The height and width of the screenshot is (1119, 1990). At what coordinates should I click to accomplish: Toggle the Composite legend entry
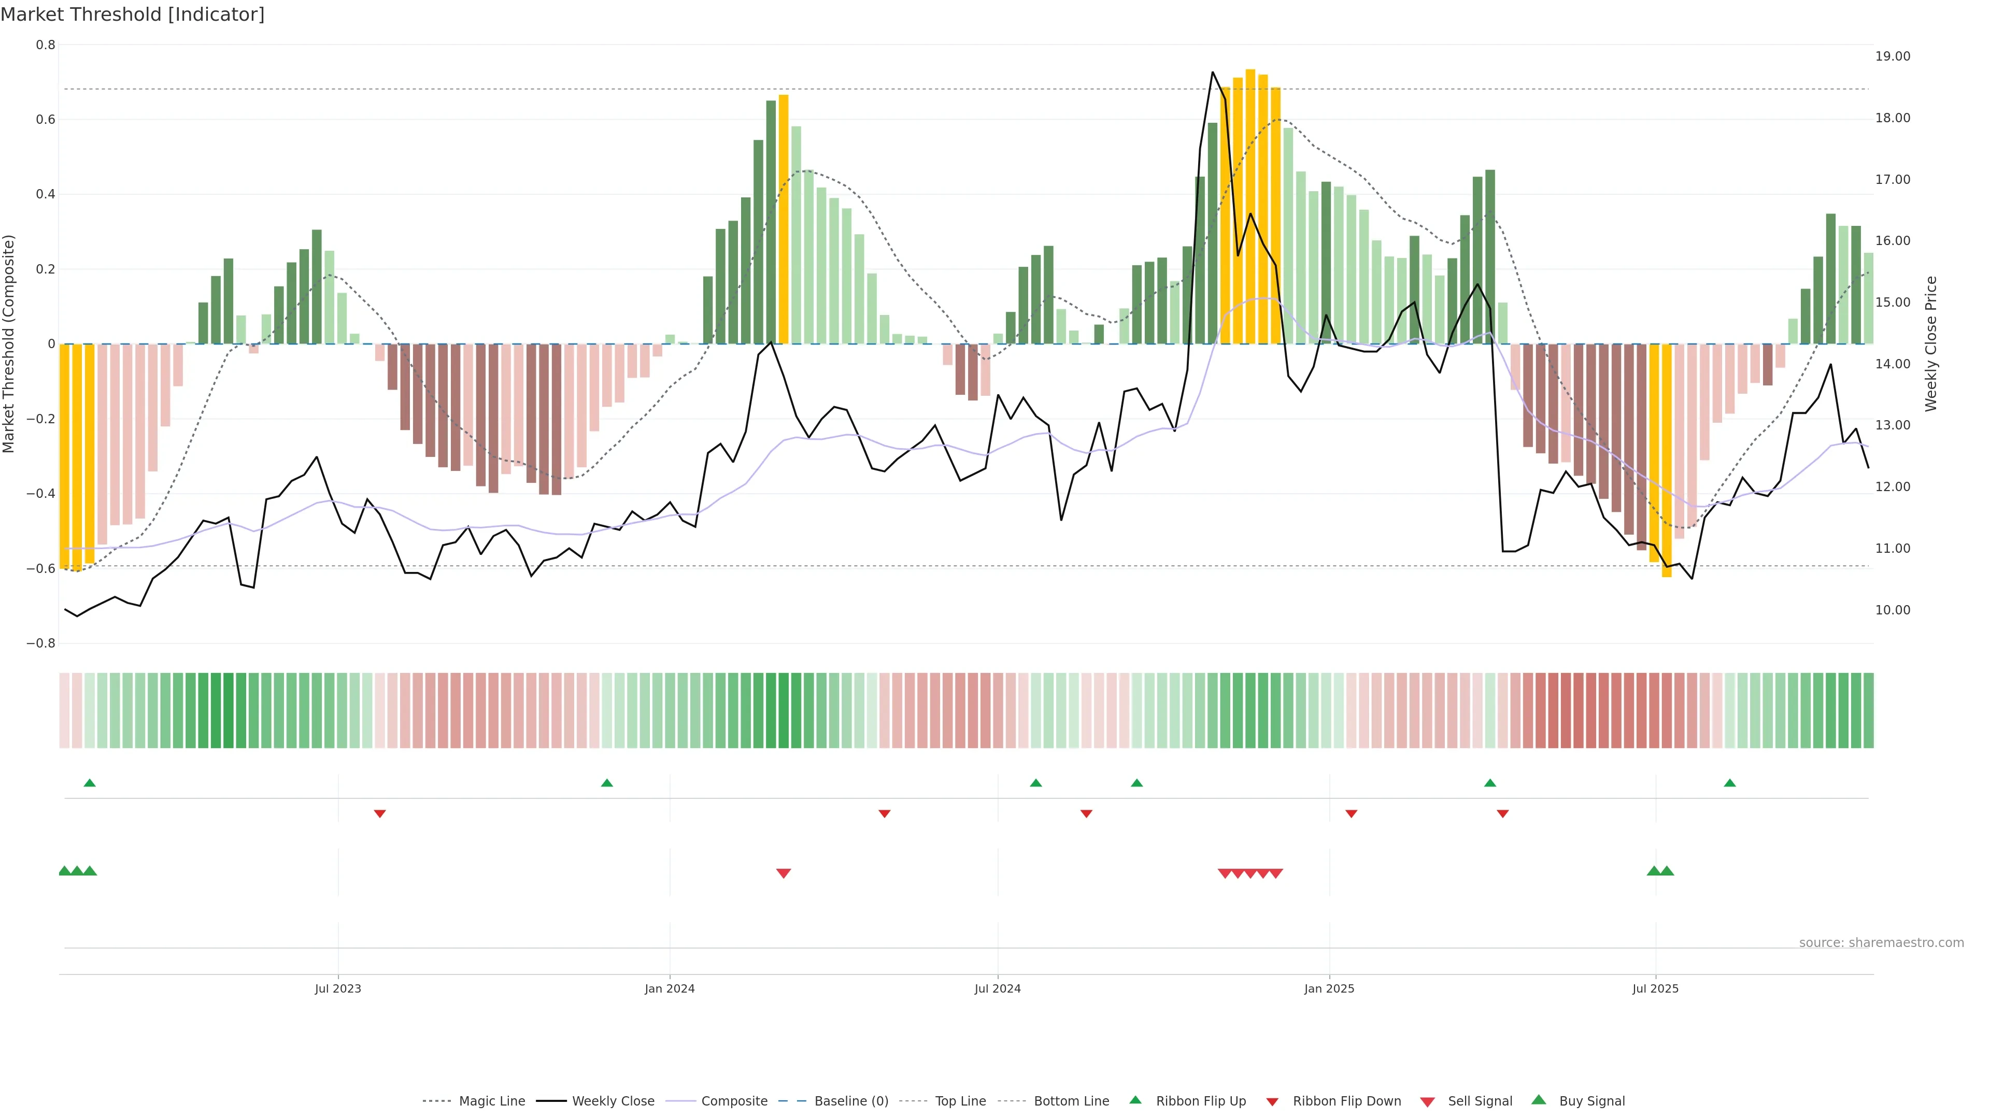[x=734, y=1101]
